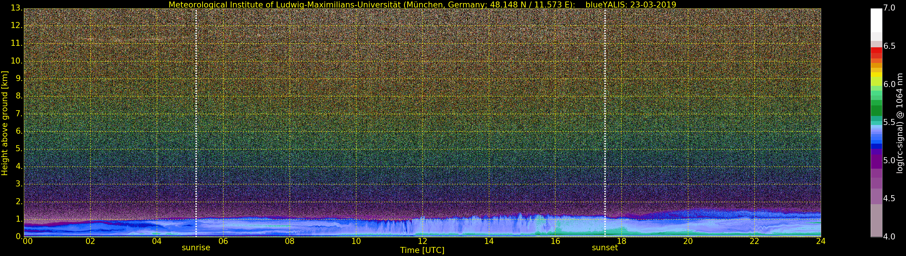This screenshot has width=906, height=256.
Task: Click the purple band of the colorbar
Action: point(876,161)
